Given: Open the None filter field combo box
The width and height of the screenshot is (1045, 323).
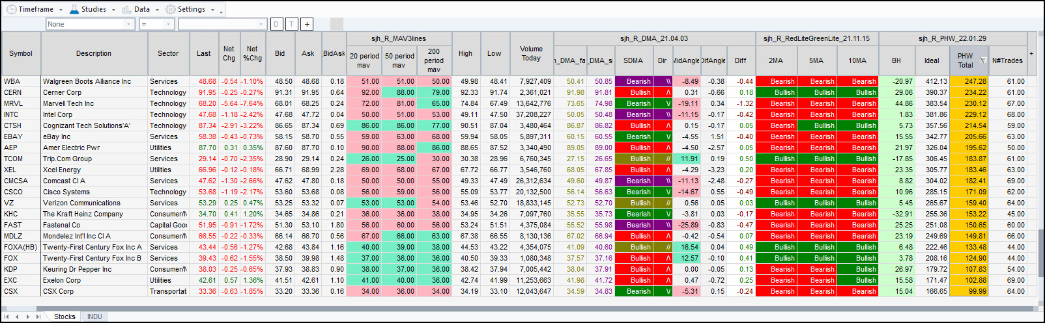Looking at the screenshot, I should point(90,24).
